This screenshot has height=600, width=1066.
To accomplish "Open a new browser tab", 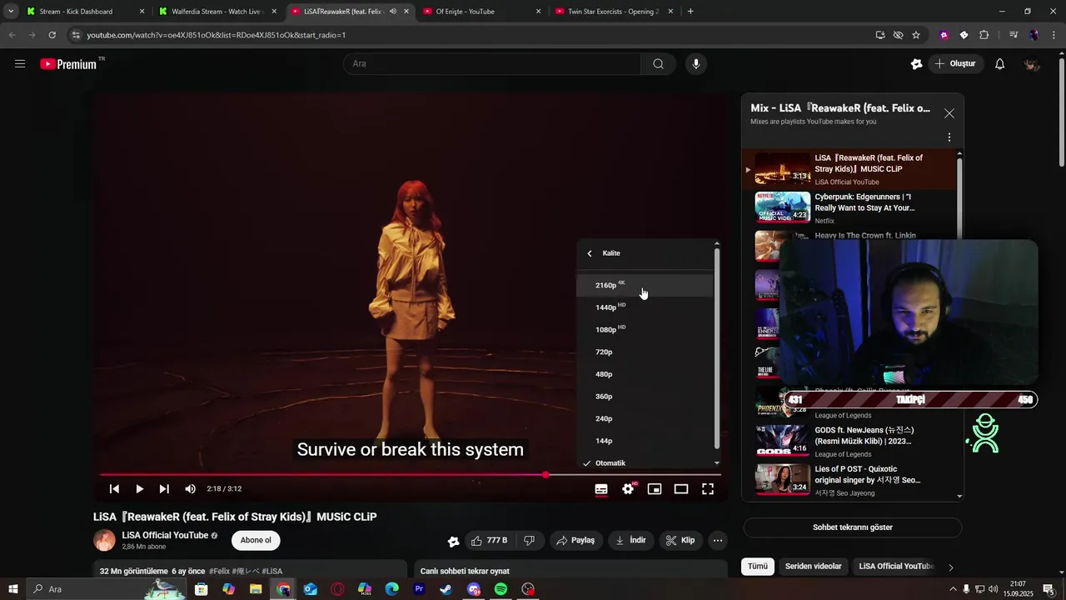I will (x=690, y=12).
